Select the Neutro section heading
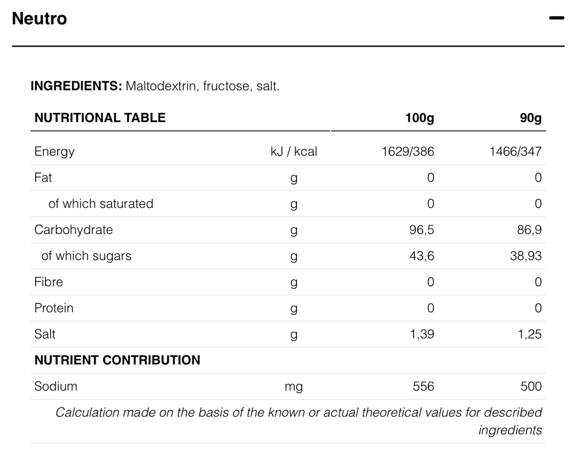The height and width of the screenshot is (460, 570). click(x=39, y=18)
